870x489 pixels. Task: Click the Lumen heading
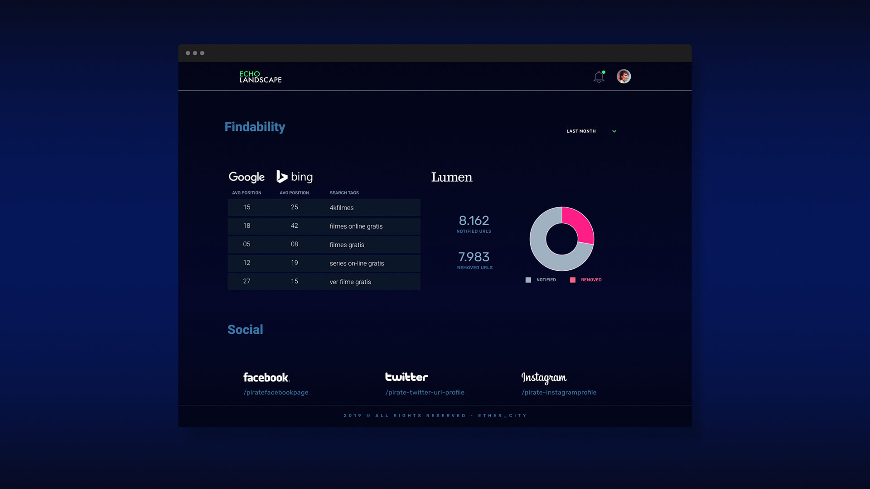coord(452,177)
